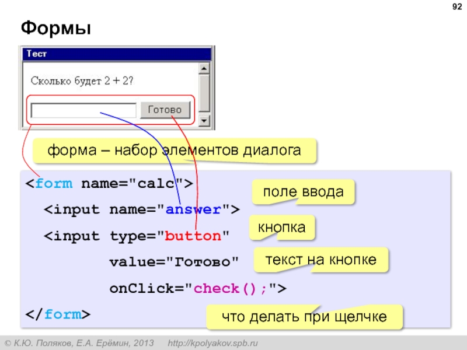Click the Готово button
This screenshot has height=350, width=467.
tap(165, 110)
